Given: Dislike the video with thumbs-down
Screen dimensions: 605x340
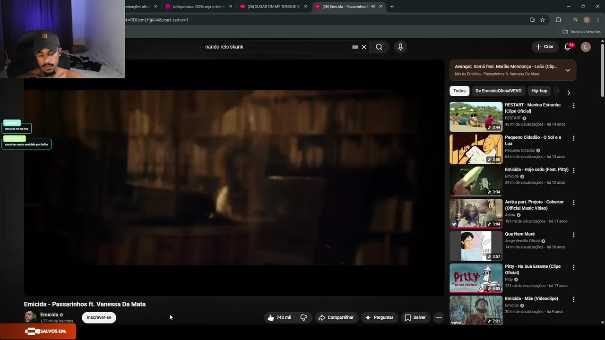Looking at the screenshot, I should pos(303,317).
